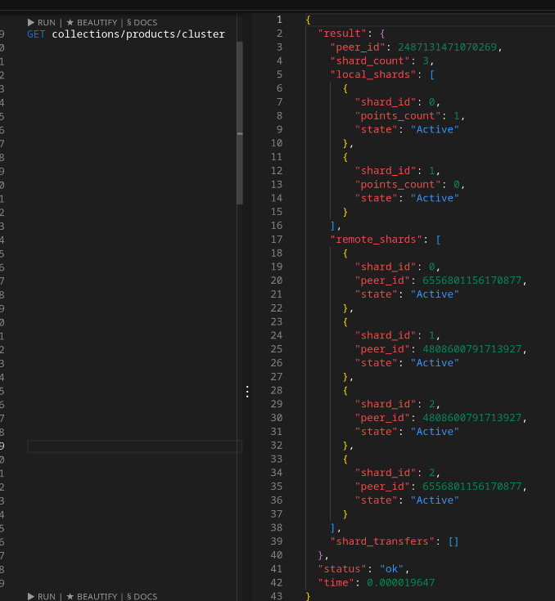Screen dimensions: 555x601
Task: Click the "shard_count" key in response
Action: [367, 61]
